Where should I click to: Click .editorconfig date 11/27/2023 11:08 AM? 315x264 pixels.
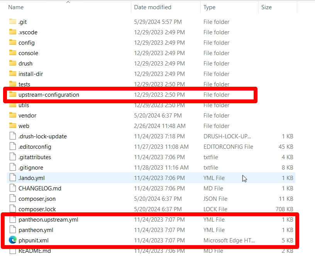[161, 147]
